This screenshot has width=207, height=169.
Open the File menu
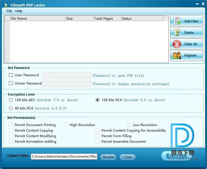[9, 11]
